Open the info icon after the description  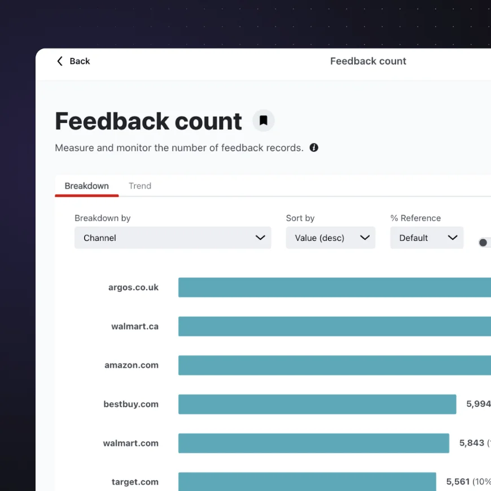coord(314,147)
